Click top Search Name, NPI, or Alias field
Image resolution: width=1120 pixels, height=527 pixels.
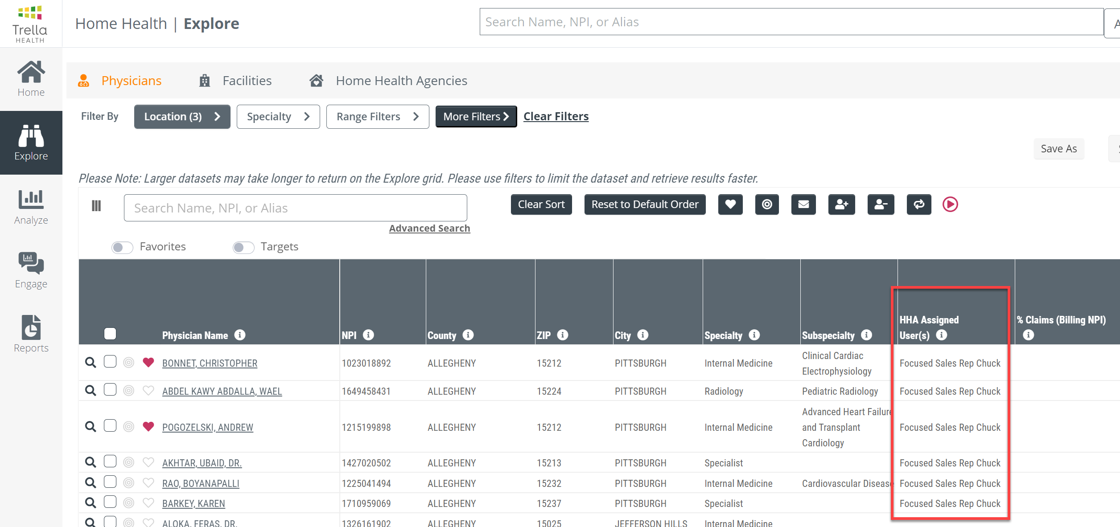tap(791, 22)
